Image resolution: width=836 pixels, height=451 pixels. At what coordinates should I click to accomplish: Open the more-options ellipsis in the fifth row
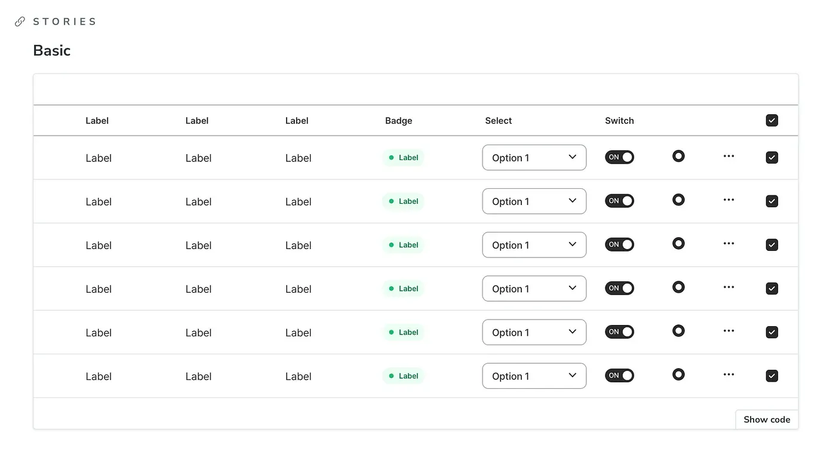pyautogui.click(x=729, y=330)
